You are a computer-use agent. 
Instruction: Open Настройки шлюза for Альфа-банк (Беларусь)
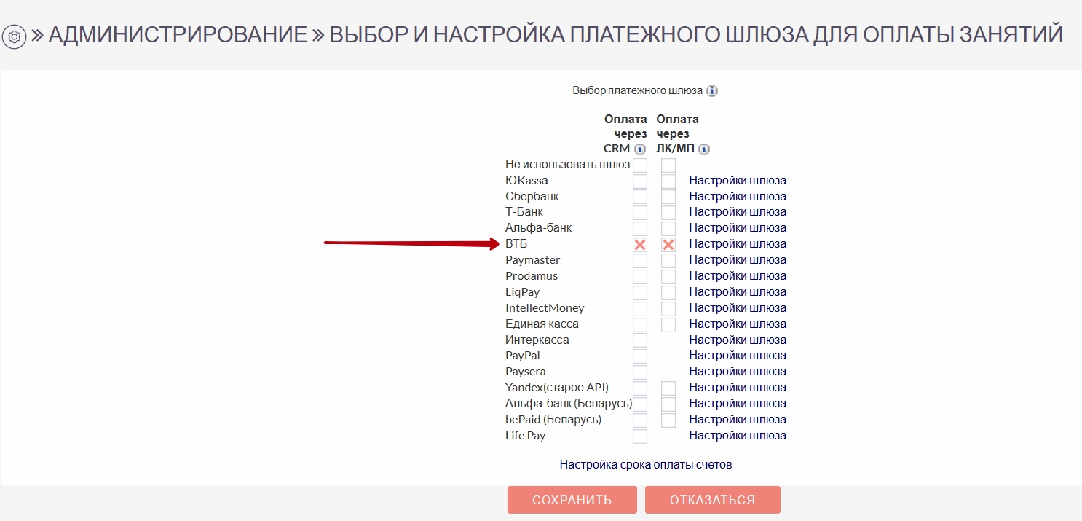tap(738, 404)
